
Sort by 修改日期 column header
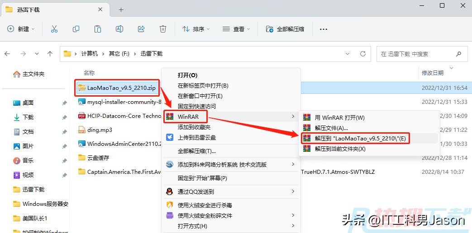[433, 73]
